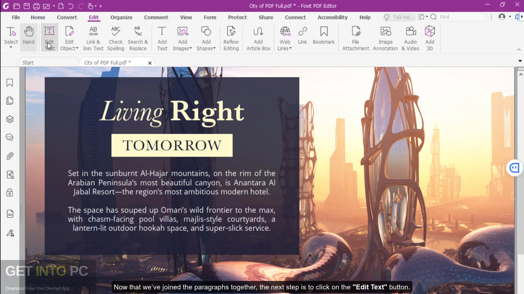Select the Add Text tool
The height and width of the screenshot is (294, 524).
click(x=162, y=38)
